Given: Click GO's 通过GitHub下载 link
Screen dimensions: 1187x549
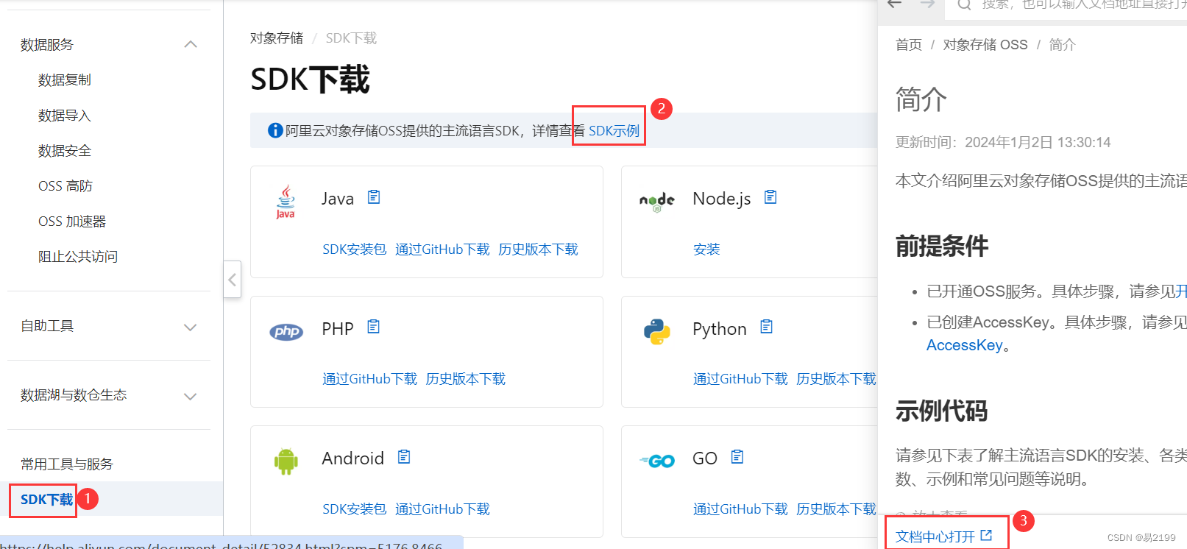Looking at the screenshot, I should pyautogui.click(x=740, y=509).
